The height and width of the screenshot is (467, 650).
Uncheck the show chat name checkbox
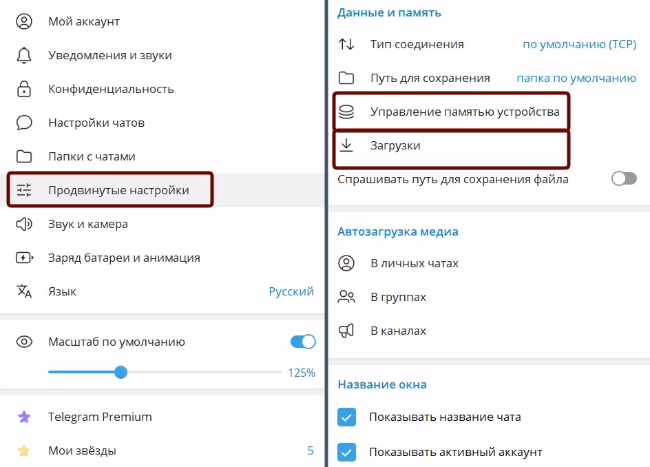[347, 417]
